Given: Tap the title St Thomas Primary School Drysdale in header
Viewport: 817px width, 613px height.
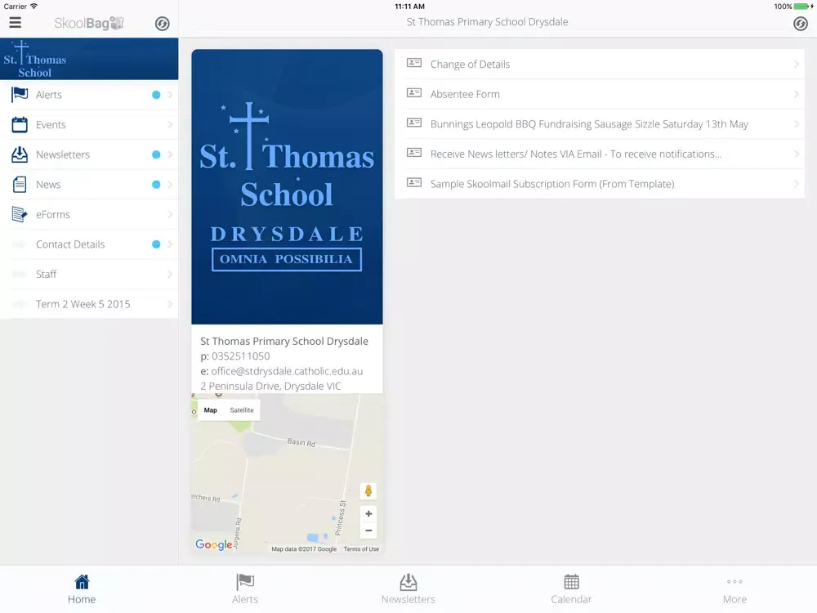Looking at the screenshot, I should coord(487,22).
